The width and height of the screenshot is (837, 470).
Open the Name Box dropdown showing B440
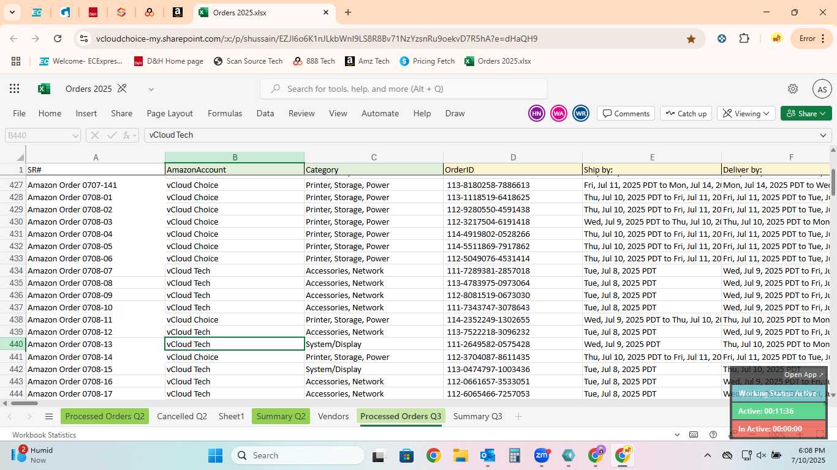(75, 135)
